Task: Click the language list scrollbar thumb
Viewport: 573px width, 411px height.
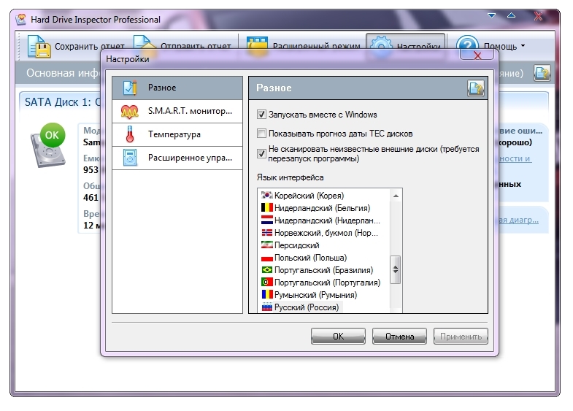Action: tap(396, 269)
